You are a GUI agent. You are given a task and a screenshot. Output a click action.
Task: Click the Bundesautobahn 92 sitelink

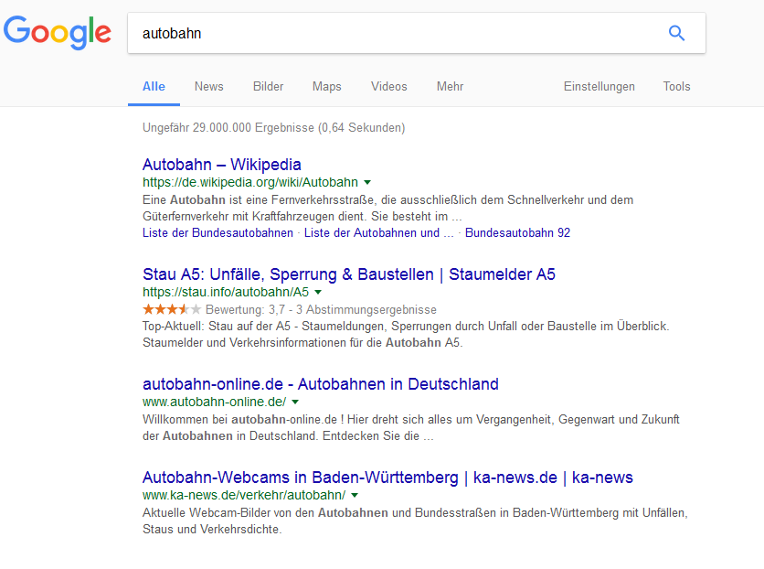[516, 232]
